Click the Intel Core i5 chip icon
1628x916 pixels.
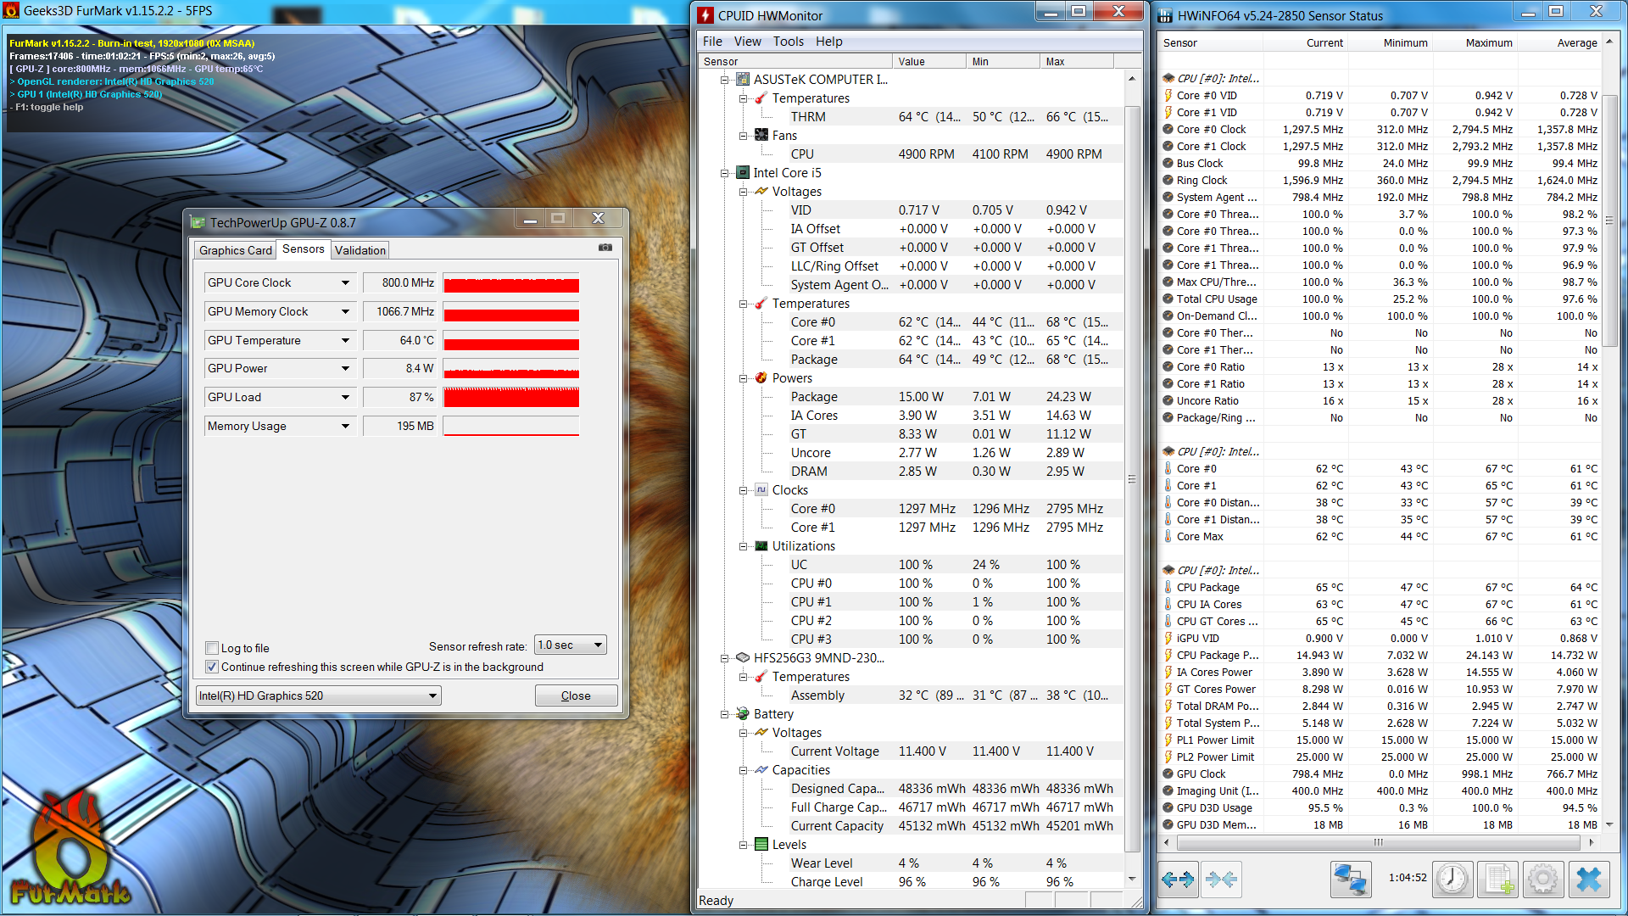[743, 172]
